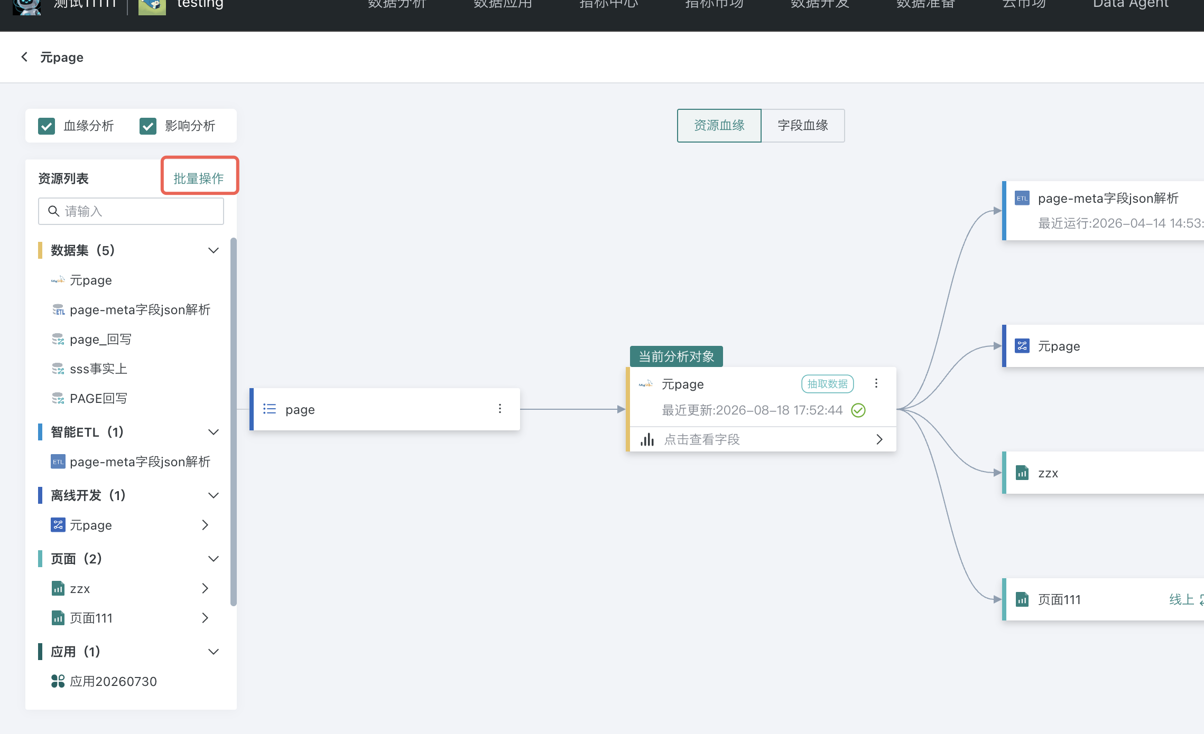Expand the 元page offline dev item arrow
Screen dimensions: 1204x734
point(205,525)
